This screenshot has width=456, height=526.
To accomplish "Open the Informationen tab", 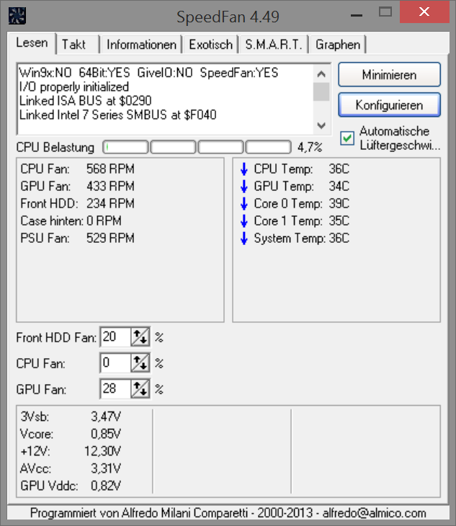I will [141, 45].
